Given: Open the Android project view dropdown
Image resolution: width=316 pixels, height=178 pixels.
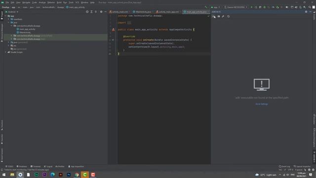Looking at the screenshot, I should coord(12,12).
